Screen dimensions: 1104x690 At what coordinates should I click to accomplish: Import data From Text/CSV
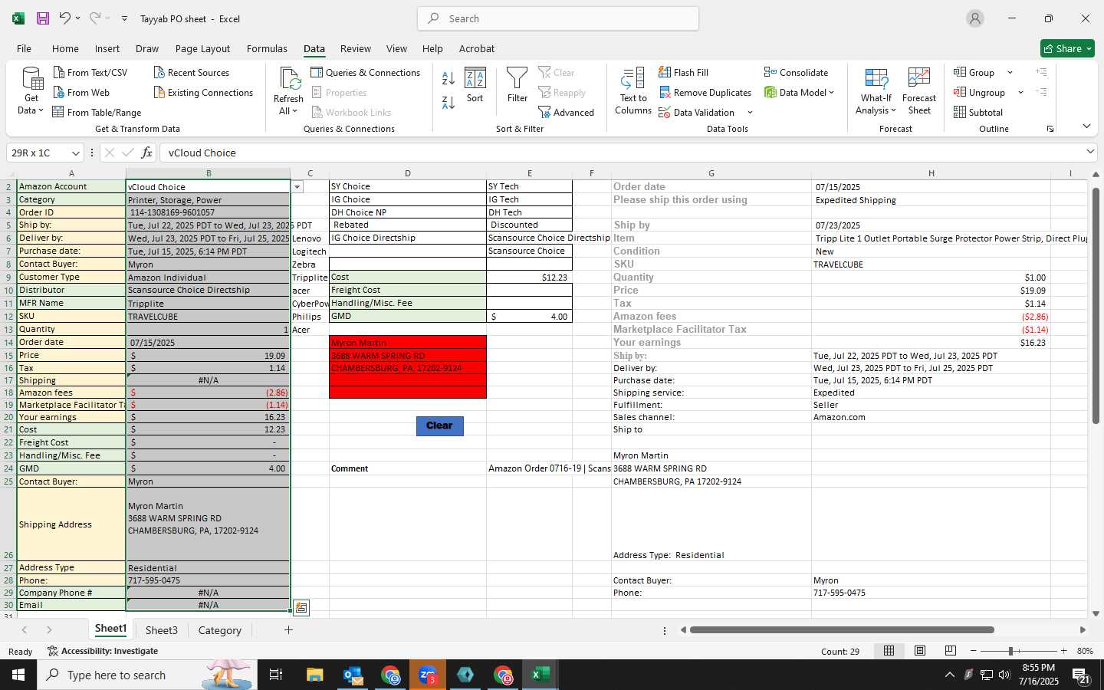pos(90,72)
